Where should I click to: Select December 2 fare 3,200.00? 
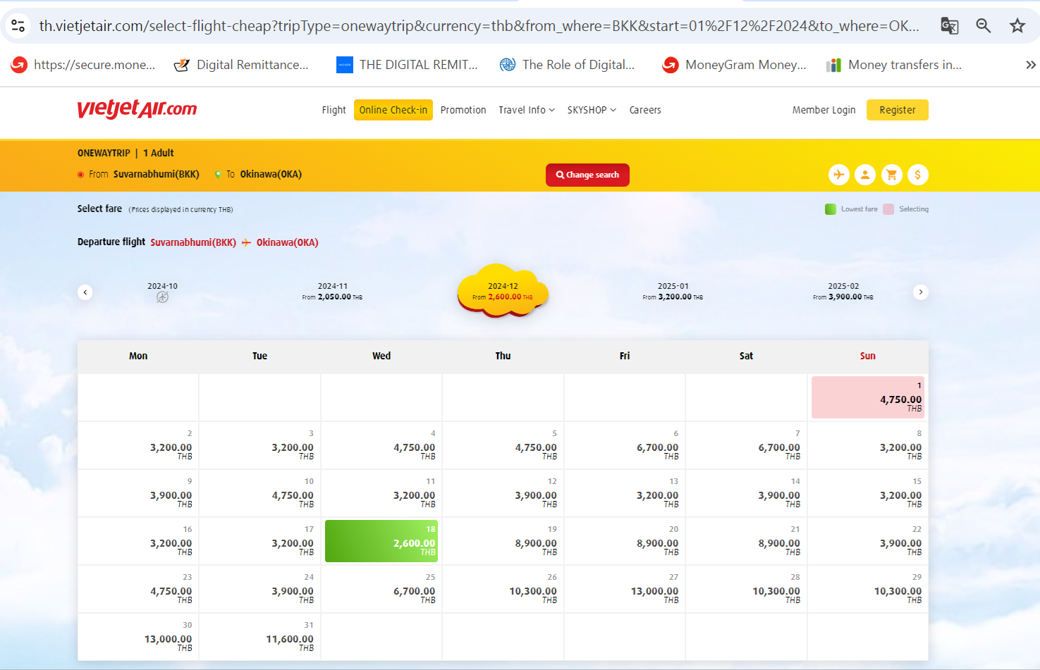(x=138, y=445)
